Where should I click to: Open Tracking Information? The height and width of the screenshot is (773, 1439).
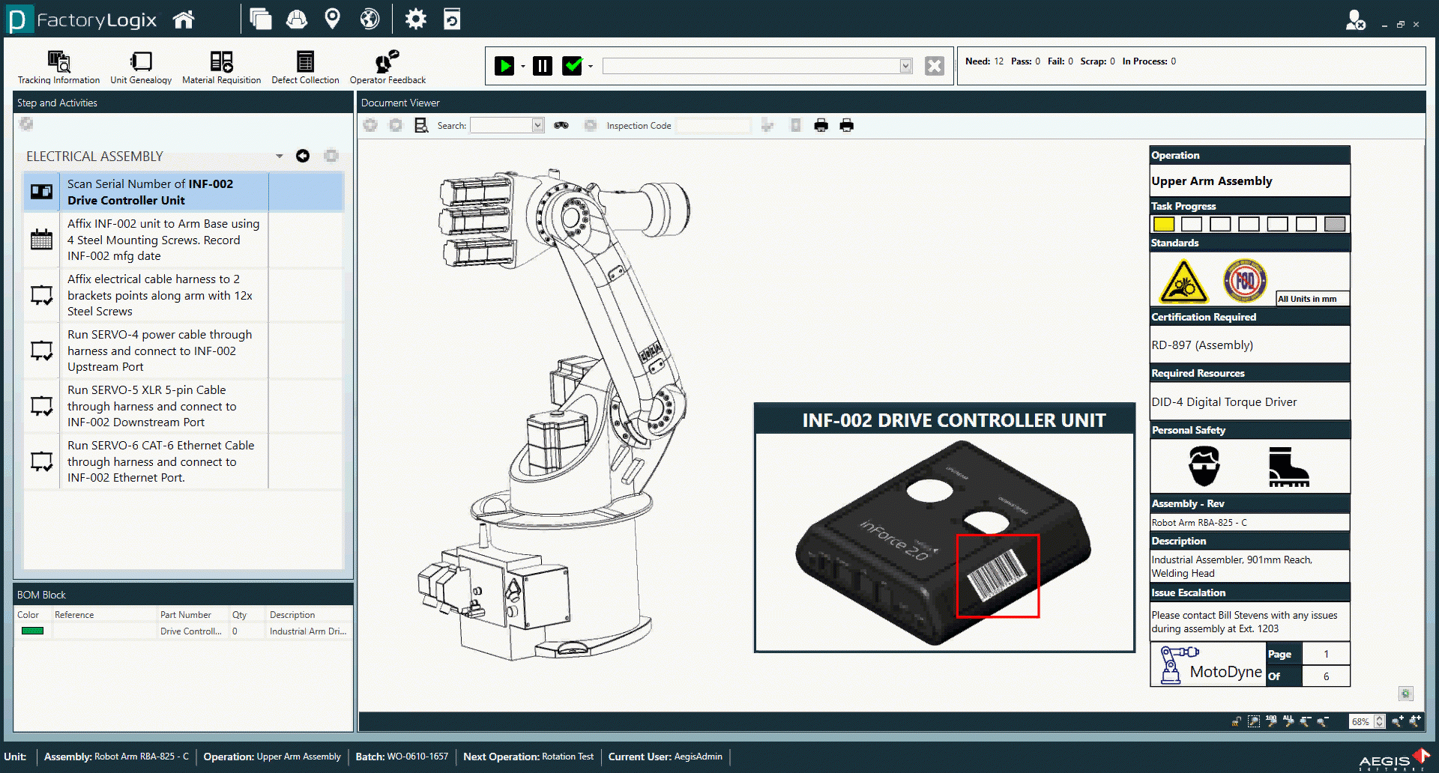[x=58, y=67]
